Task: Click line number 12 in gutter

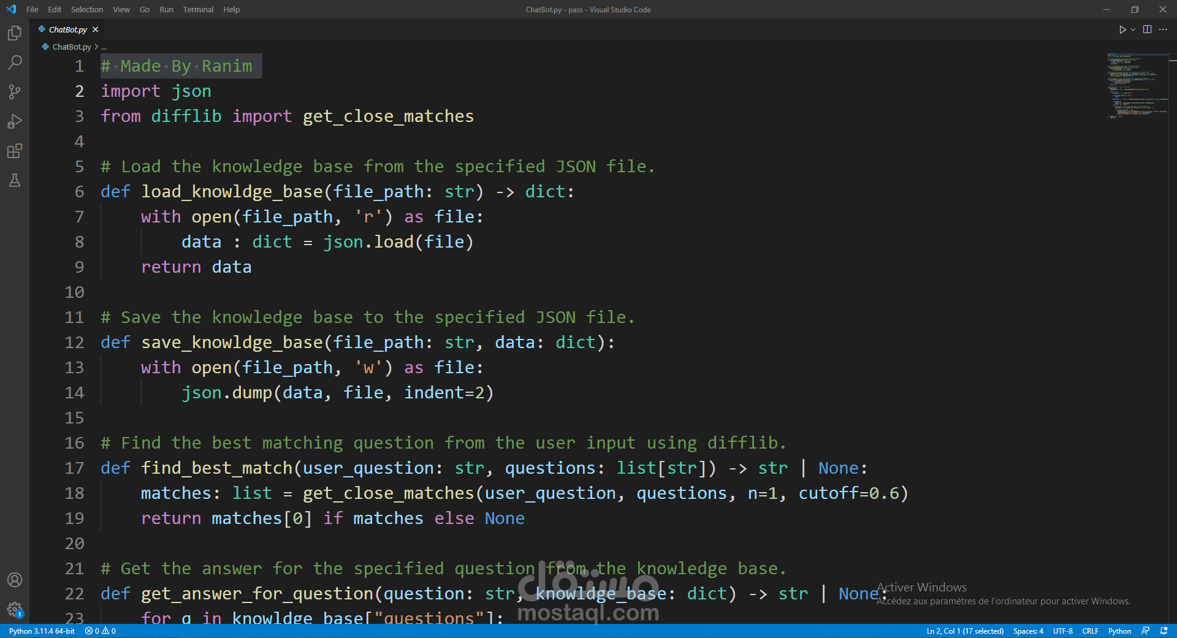Action: pos(75,343)
